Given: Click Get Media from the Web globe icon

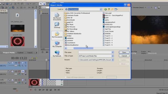Looking at the screenshot, I should click(9, 8).
